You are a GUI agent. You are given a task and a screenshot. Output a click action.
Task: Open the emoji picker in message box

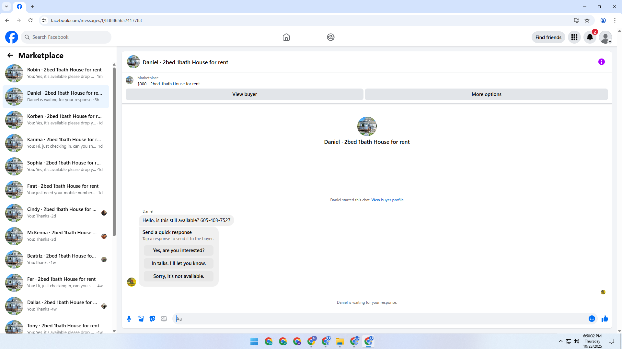click(x=592, y=319)
